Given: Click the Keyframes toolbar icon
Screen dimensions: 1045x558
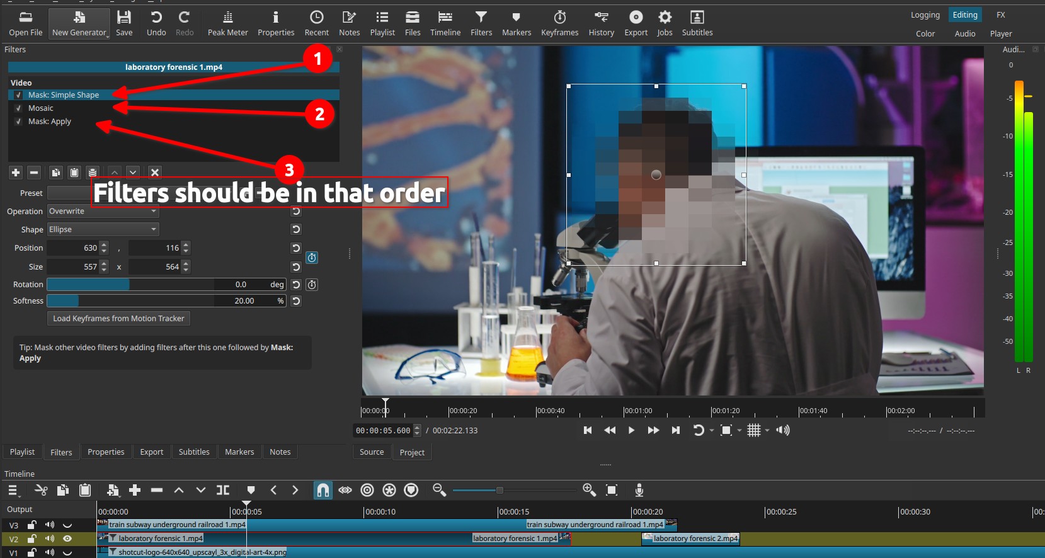Looking at the screenshot, I should click(x=559, y=23).
